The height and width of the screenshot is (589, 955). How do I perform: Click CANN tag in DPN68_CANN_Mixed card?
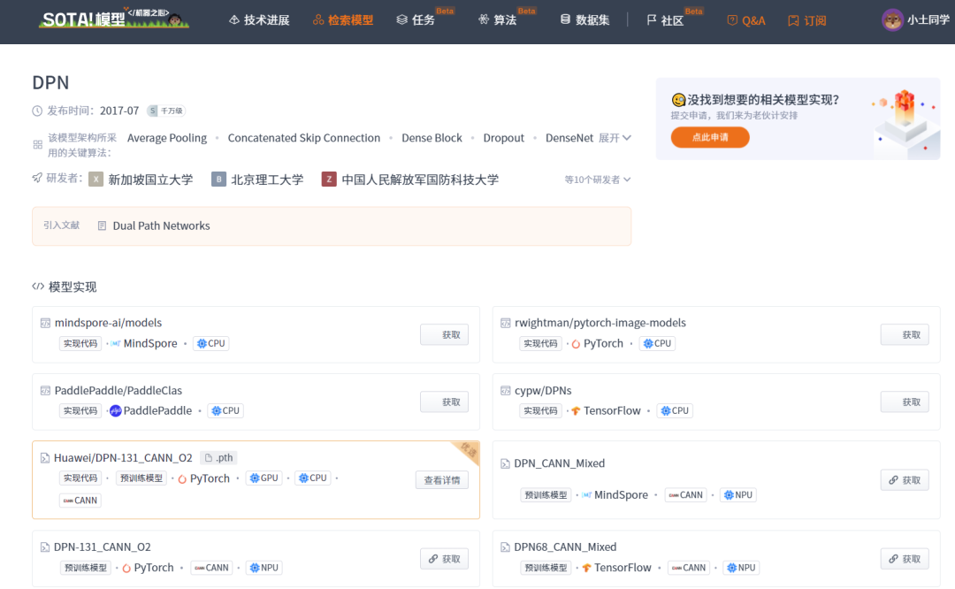tap(688, 568)
